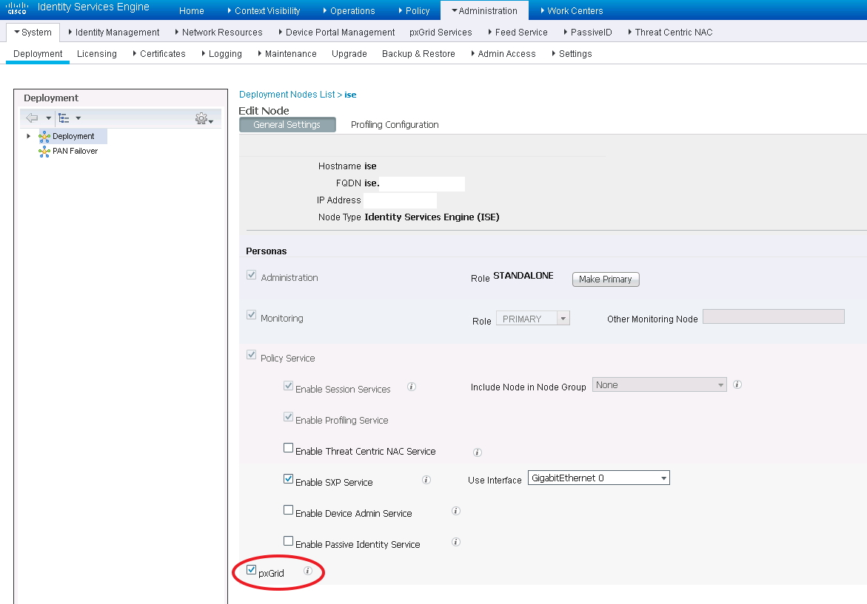Image resolution: width=867 pixels, height=604 pixels.
Task: Toggle the Policy Service checkbox
Action: click(x=252, y=354)
